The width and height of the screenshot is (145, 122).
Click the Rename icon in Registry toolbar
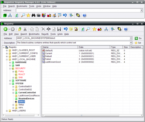point(49,29)
